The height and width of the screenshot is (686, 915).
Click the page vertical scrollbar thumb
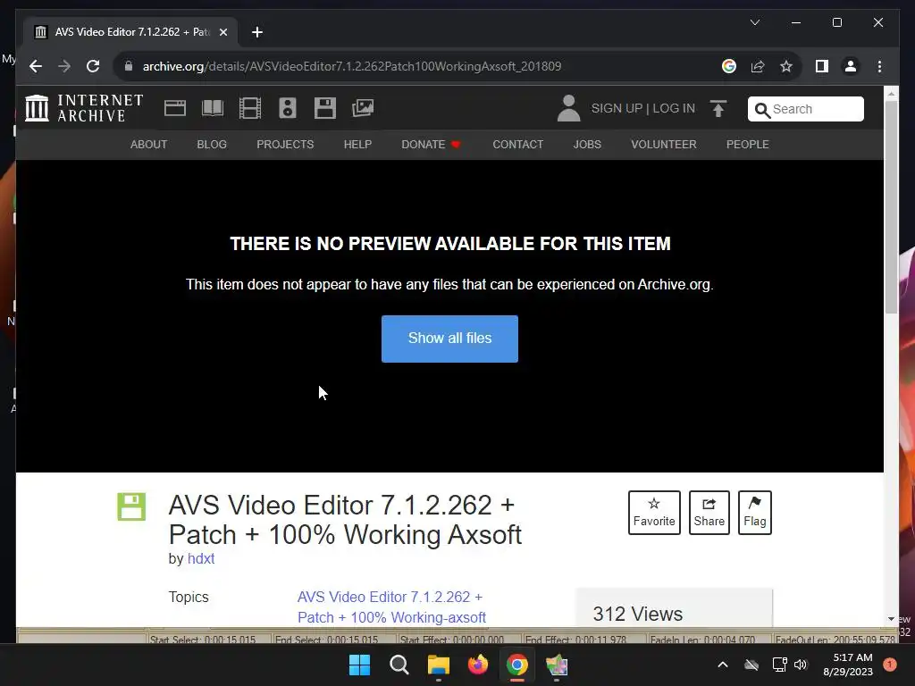click(x=891, y=207)
